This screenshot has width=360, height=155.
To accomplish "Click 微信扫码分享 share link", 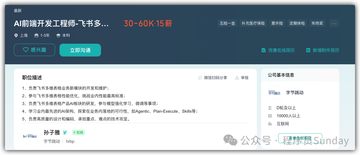I will tap(215, 78).
